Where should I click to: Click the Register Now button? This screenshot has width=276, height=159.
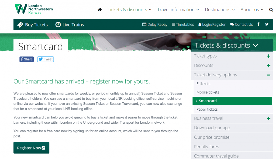coord(31,148)
